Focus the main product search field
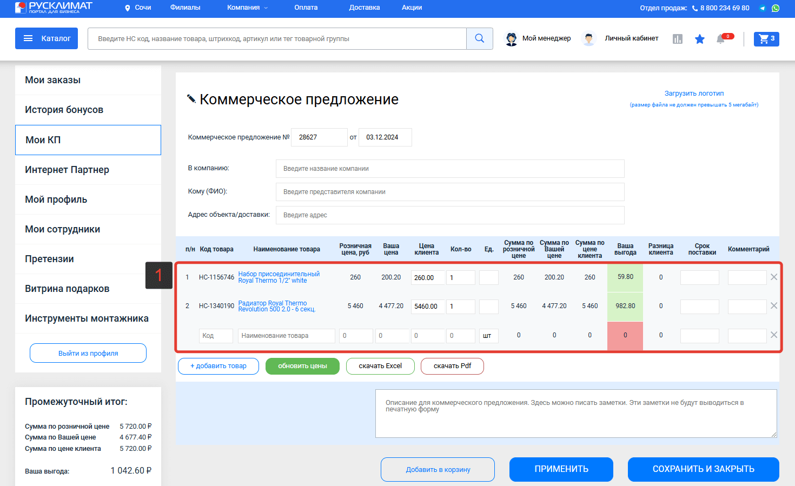The width and height of the screenshot is (795, 486). [277, 38]
